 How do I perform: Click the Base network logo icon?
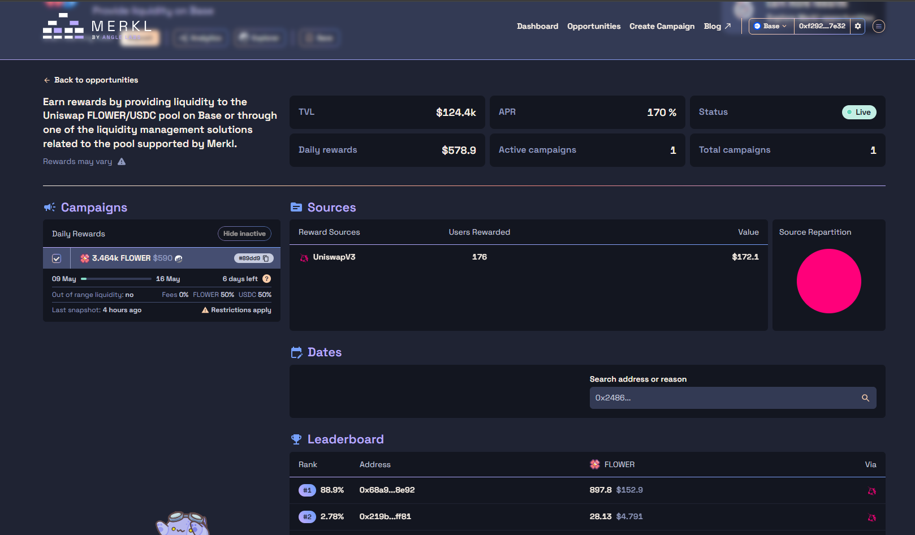click(x=757, y=26)
